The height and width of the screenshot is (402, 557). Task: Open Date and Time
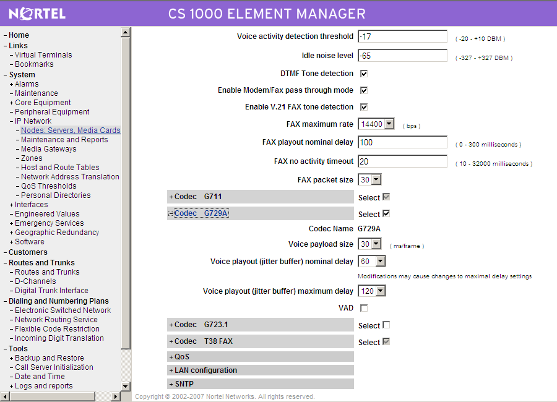[40, 377]
